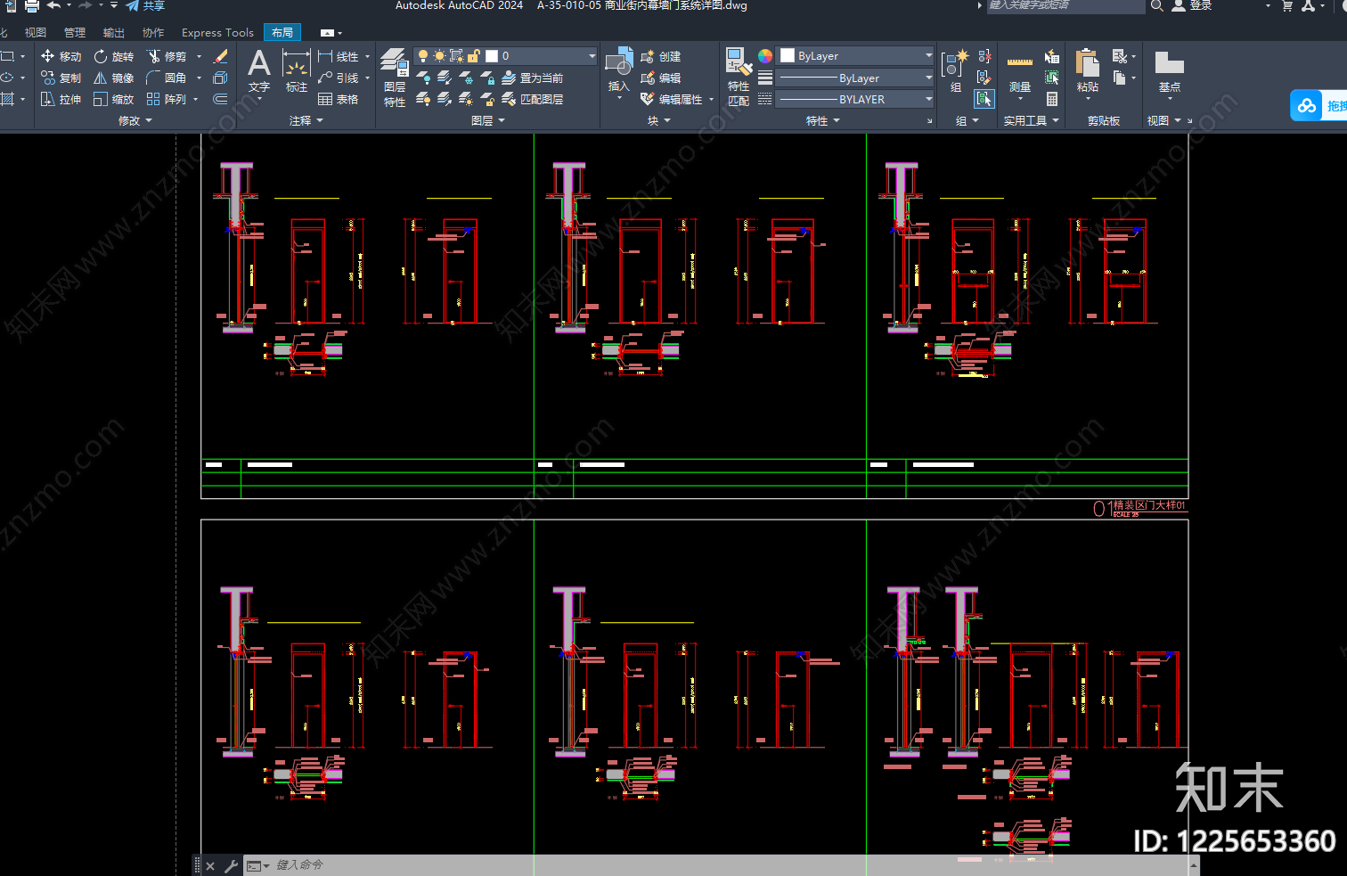This screenshot has width=1347, height=876.
Task: Expand the 图层 (Layers) panel
Action: (x=488, y=120)
